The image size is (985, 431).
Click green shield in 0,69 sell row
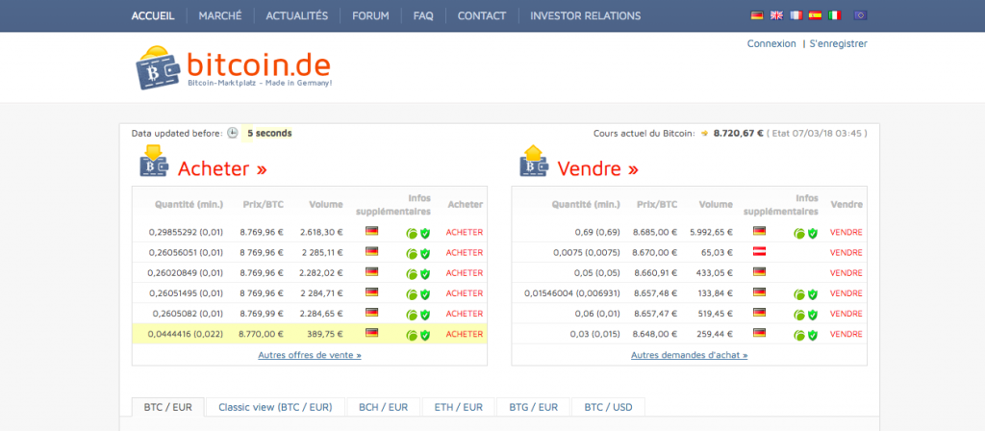813,234
